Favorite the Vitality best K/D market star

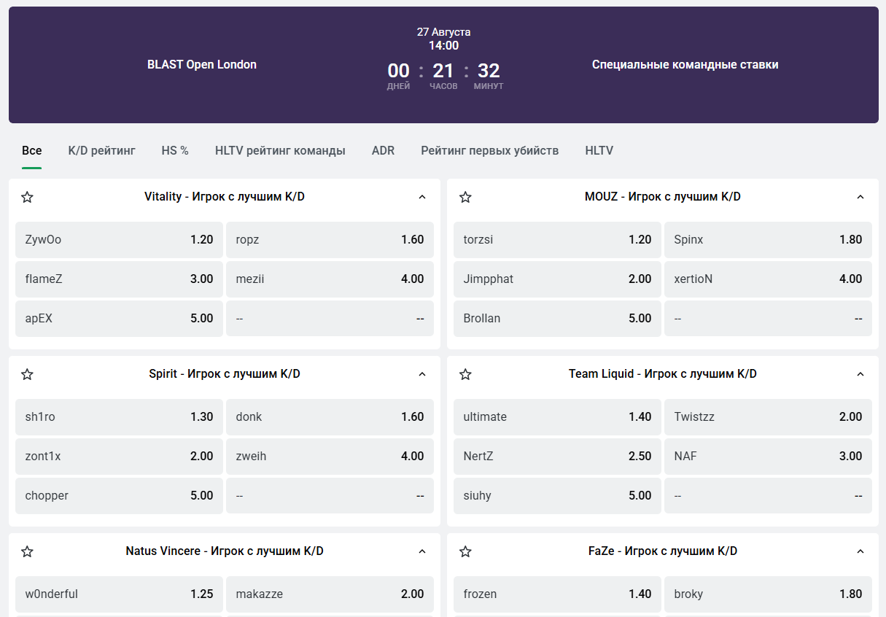coord(27,197)
